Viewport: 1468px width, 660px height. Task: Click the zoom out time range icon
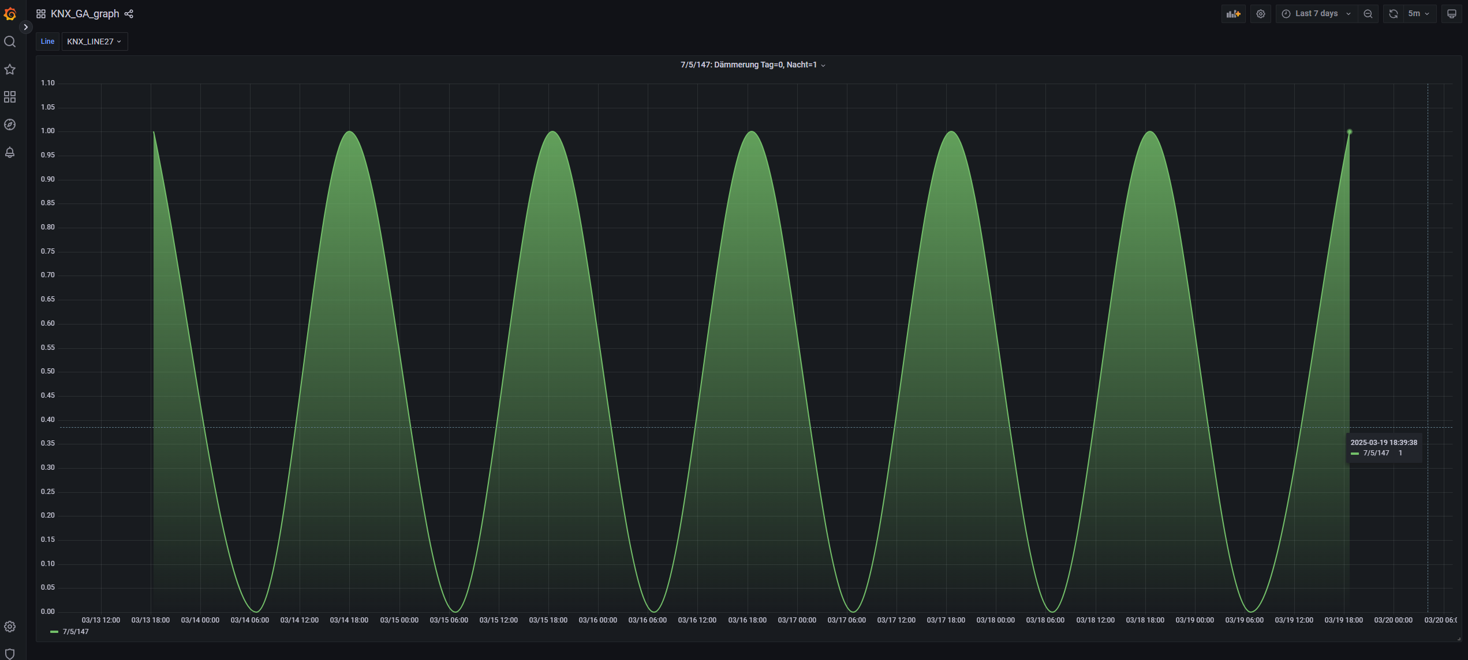pos(1368,14)
